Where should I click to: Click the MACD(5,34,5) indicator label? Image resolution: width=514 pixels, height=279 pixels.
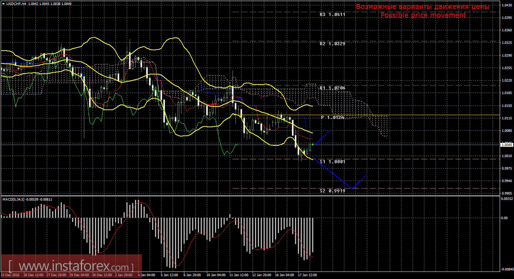click(x=14, y=199)
